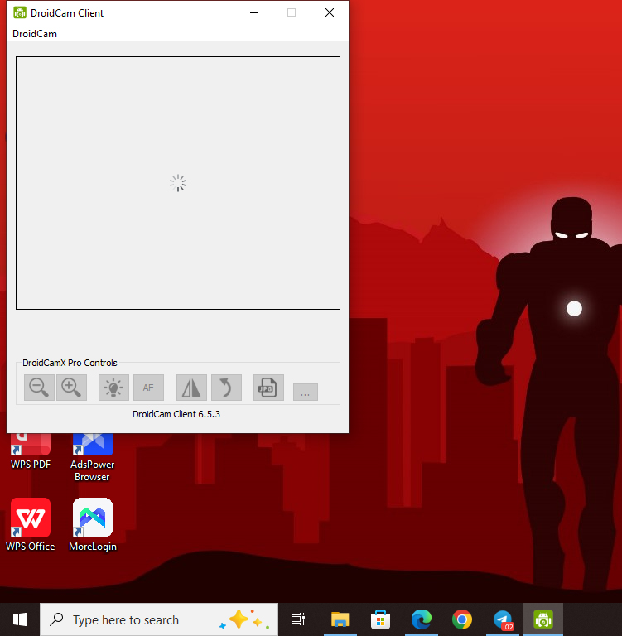Open the DroidCam menu
Screen dimensions: 622x636
coord(35,34)
